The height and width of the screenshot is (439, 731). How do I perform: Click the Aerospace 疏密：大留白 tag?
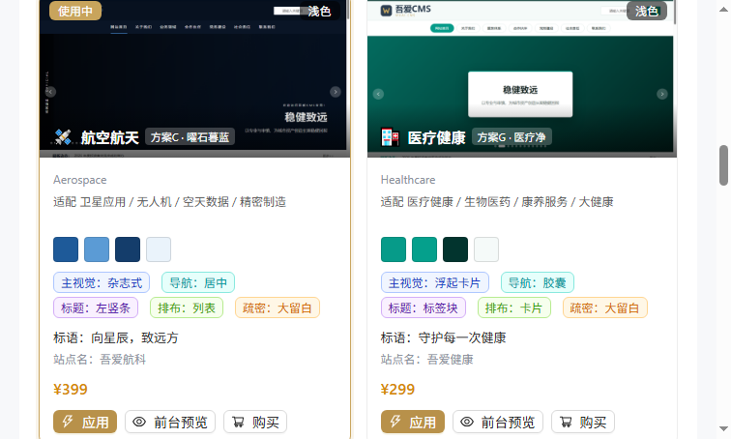tap(278, 307)
